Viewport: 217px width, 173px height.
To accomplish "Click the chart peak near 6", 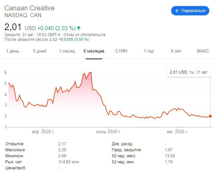I will [90, 73].
